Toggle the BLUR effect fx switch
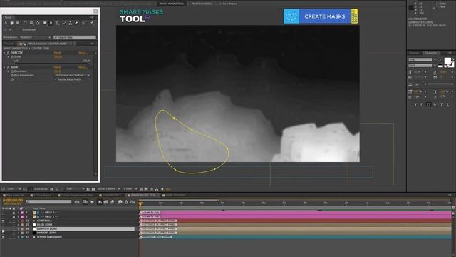This screenshot has width=456, height=257. click(8, 67)
